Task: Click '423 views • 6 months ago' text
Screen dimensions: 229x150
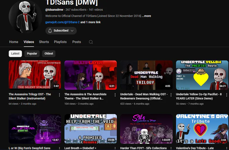Action: pyautogui.click(x=135, y=104)
